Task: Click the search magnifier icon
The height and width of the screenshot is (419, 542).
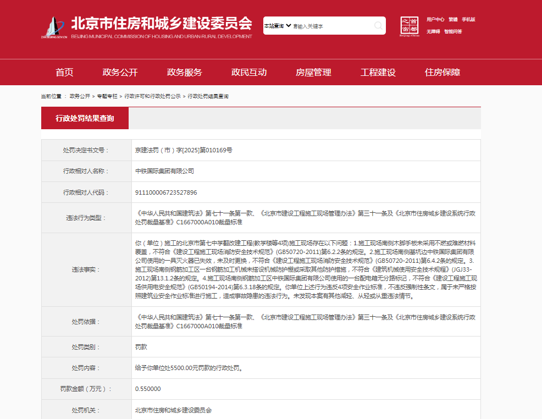Action: tap(378, 26)
